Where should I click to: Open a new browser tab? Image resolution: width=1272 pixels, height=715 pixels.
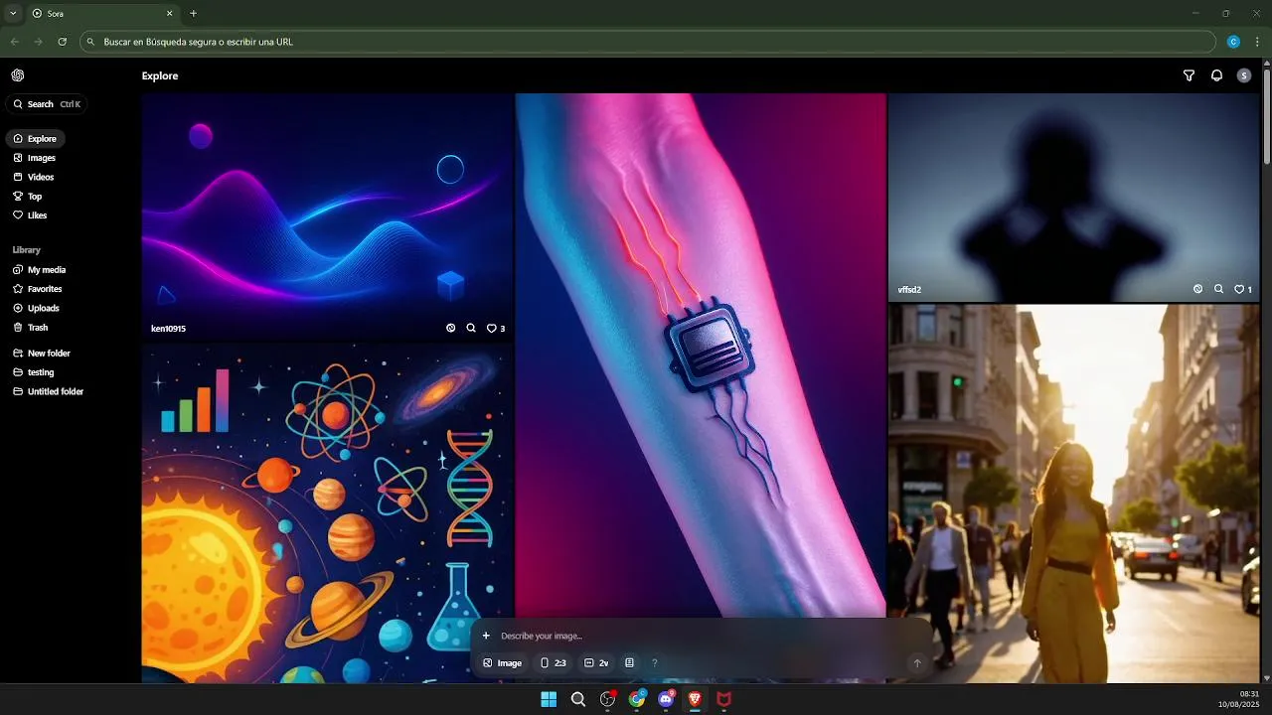coord(193,13)
